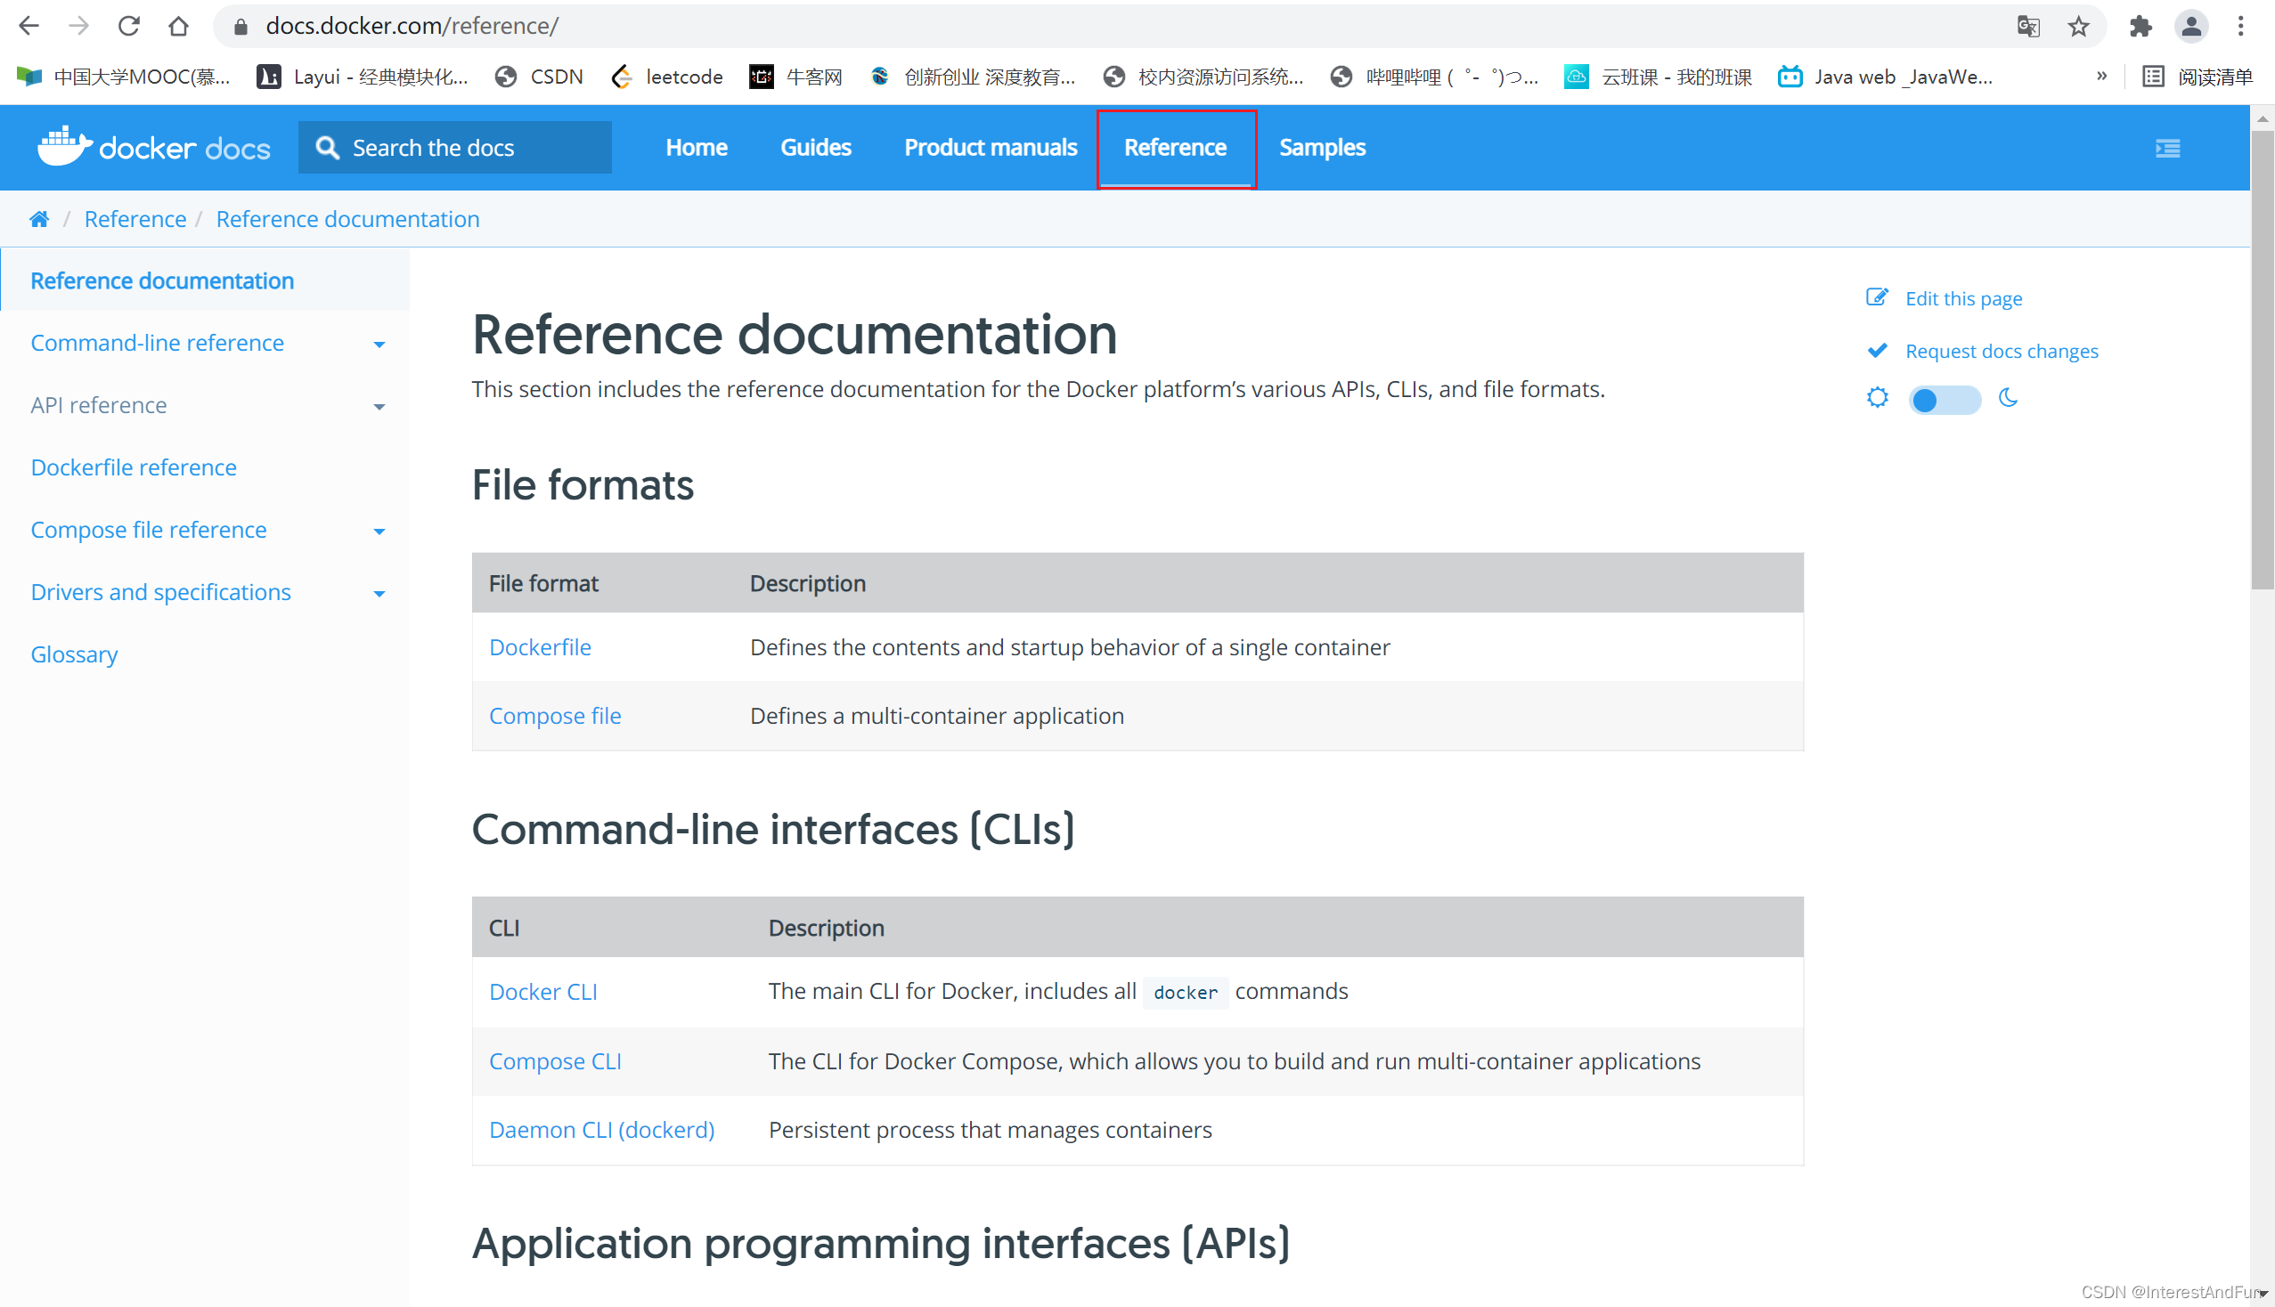Click the Request docs changes link text
Viewport: 2275px width, 1307px height.
[2001, 351]
